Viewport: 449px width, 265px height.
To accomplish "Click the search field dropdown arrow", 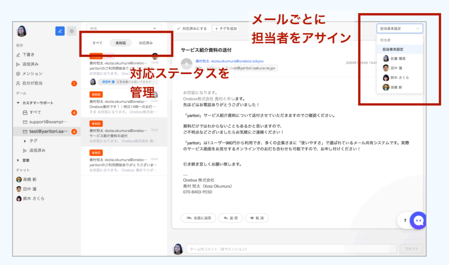I will [x=155, y=28].
